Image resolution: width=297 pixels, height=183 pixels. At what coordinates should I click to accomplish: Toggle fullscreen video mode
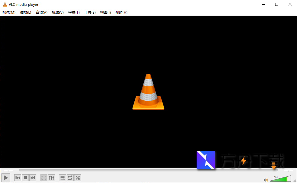[x=44, y=177]
